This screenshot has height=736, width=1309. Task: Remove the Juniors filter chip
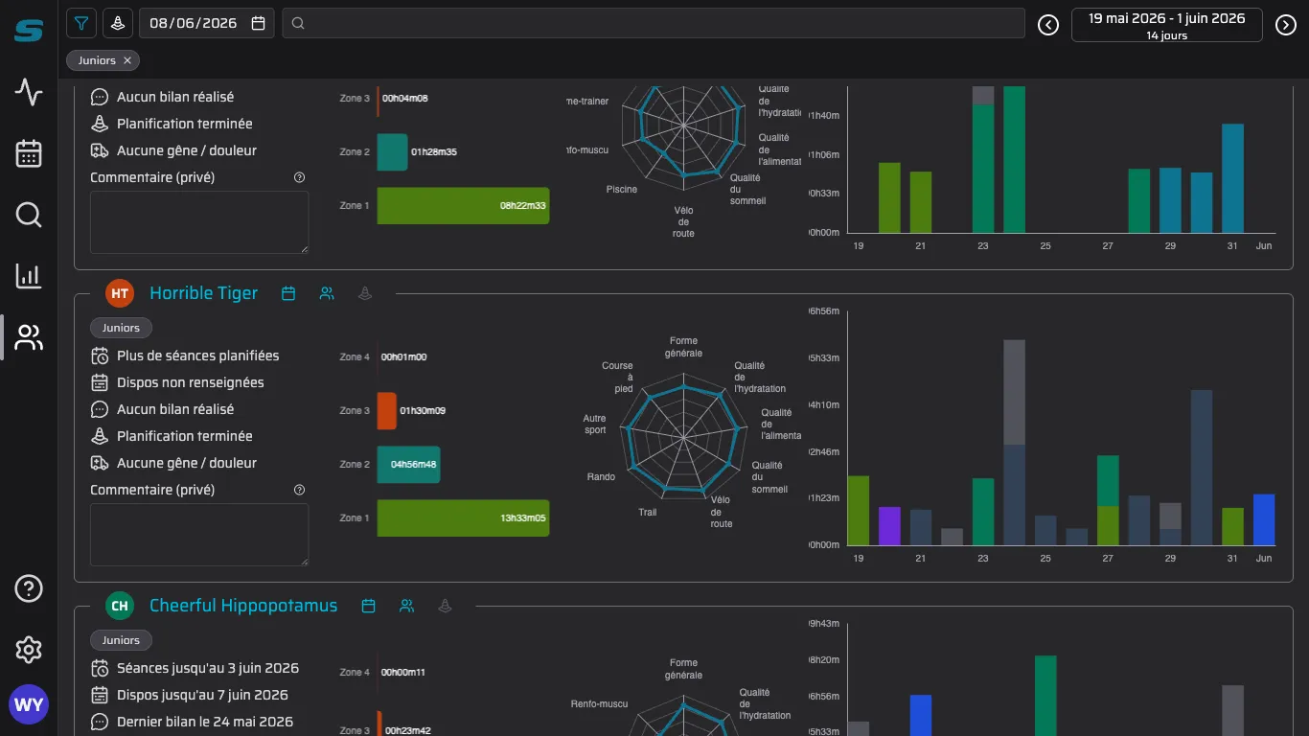127,60
